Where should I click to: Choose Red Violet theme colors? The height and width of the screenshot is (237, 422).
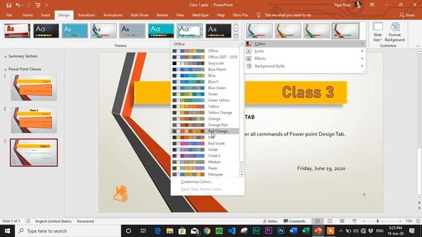pos(205,144)
